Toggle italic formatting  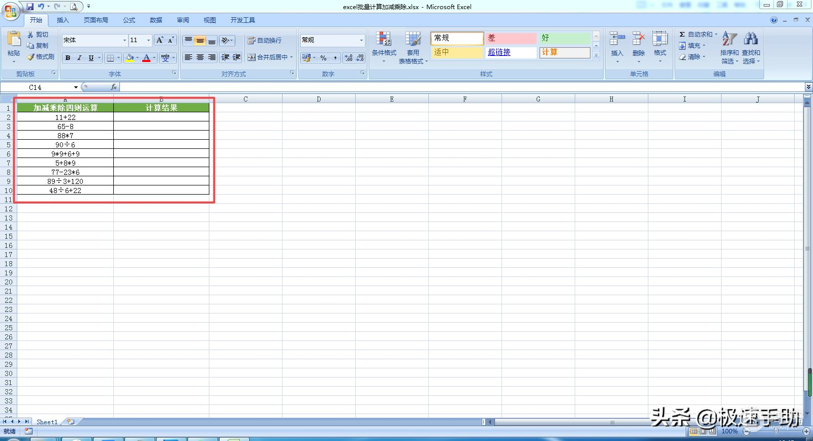pos(79,58)
